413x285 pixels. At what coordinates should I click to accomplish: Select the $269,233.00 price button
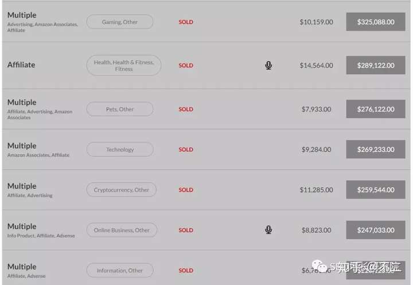tap(376, 150)
